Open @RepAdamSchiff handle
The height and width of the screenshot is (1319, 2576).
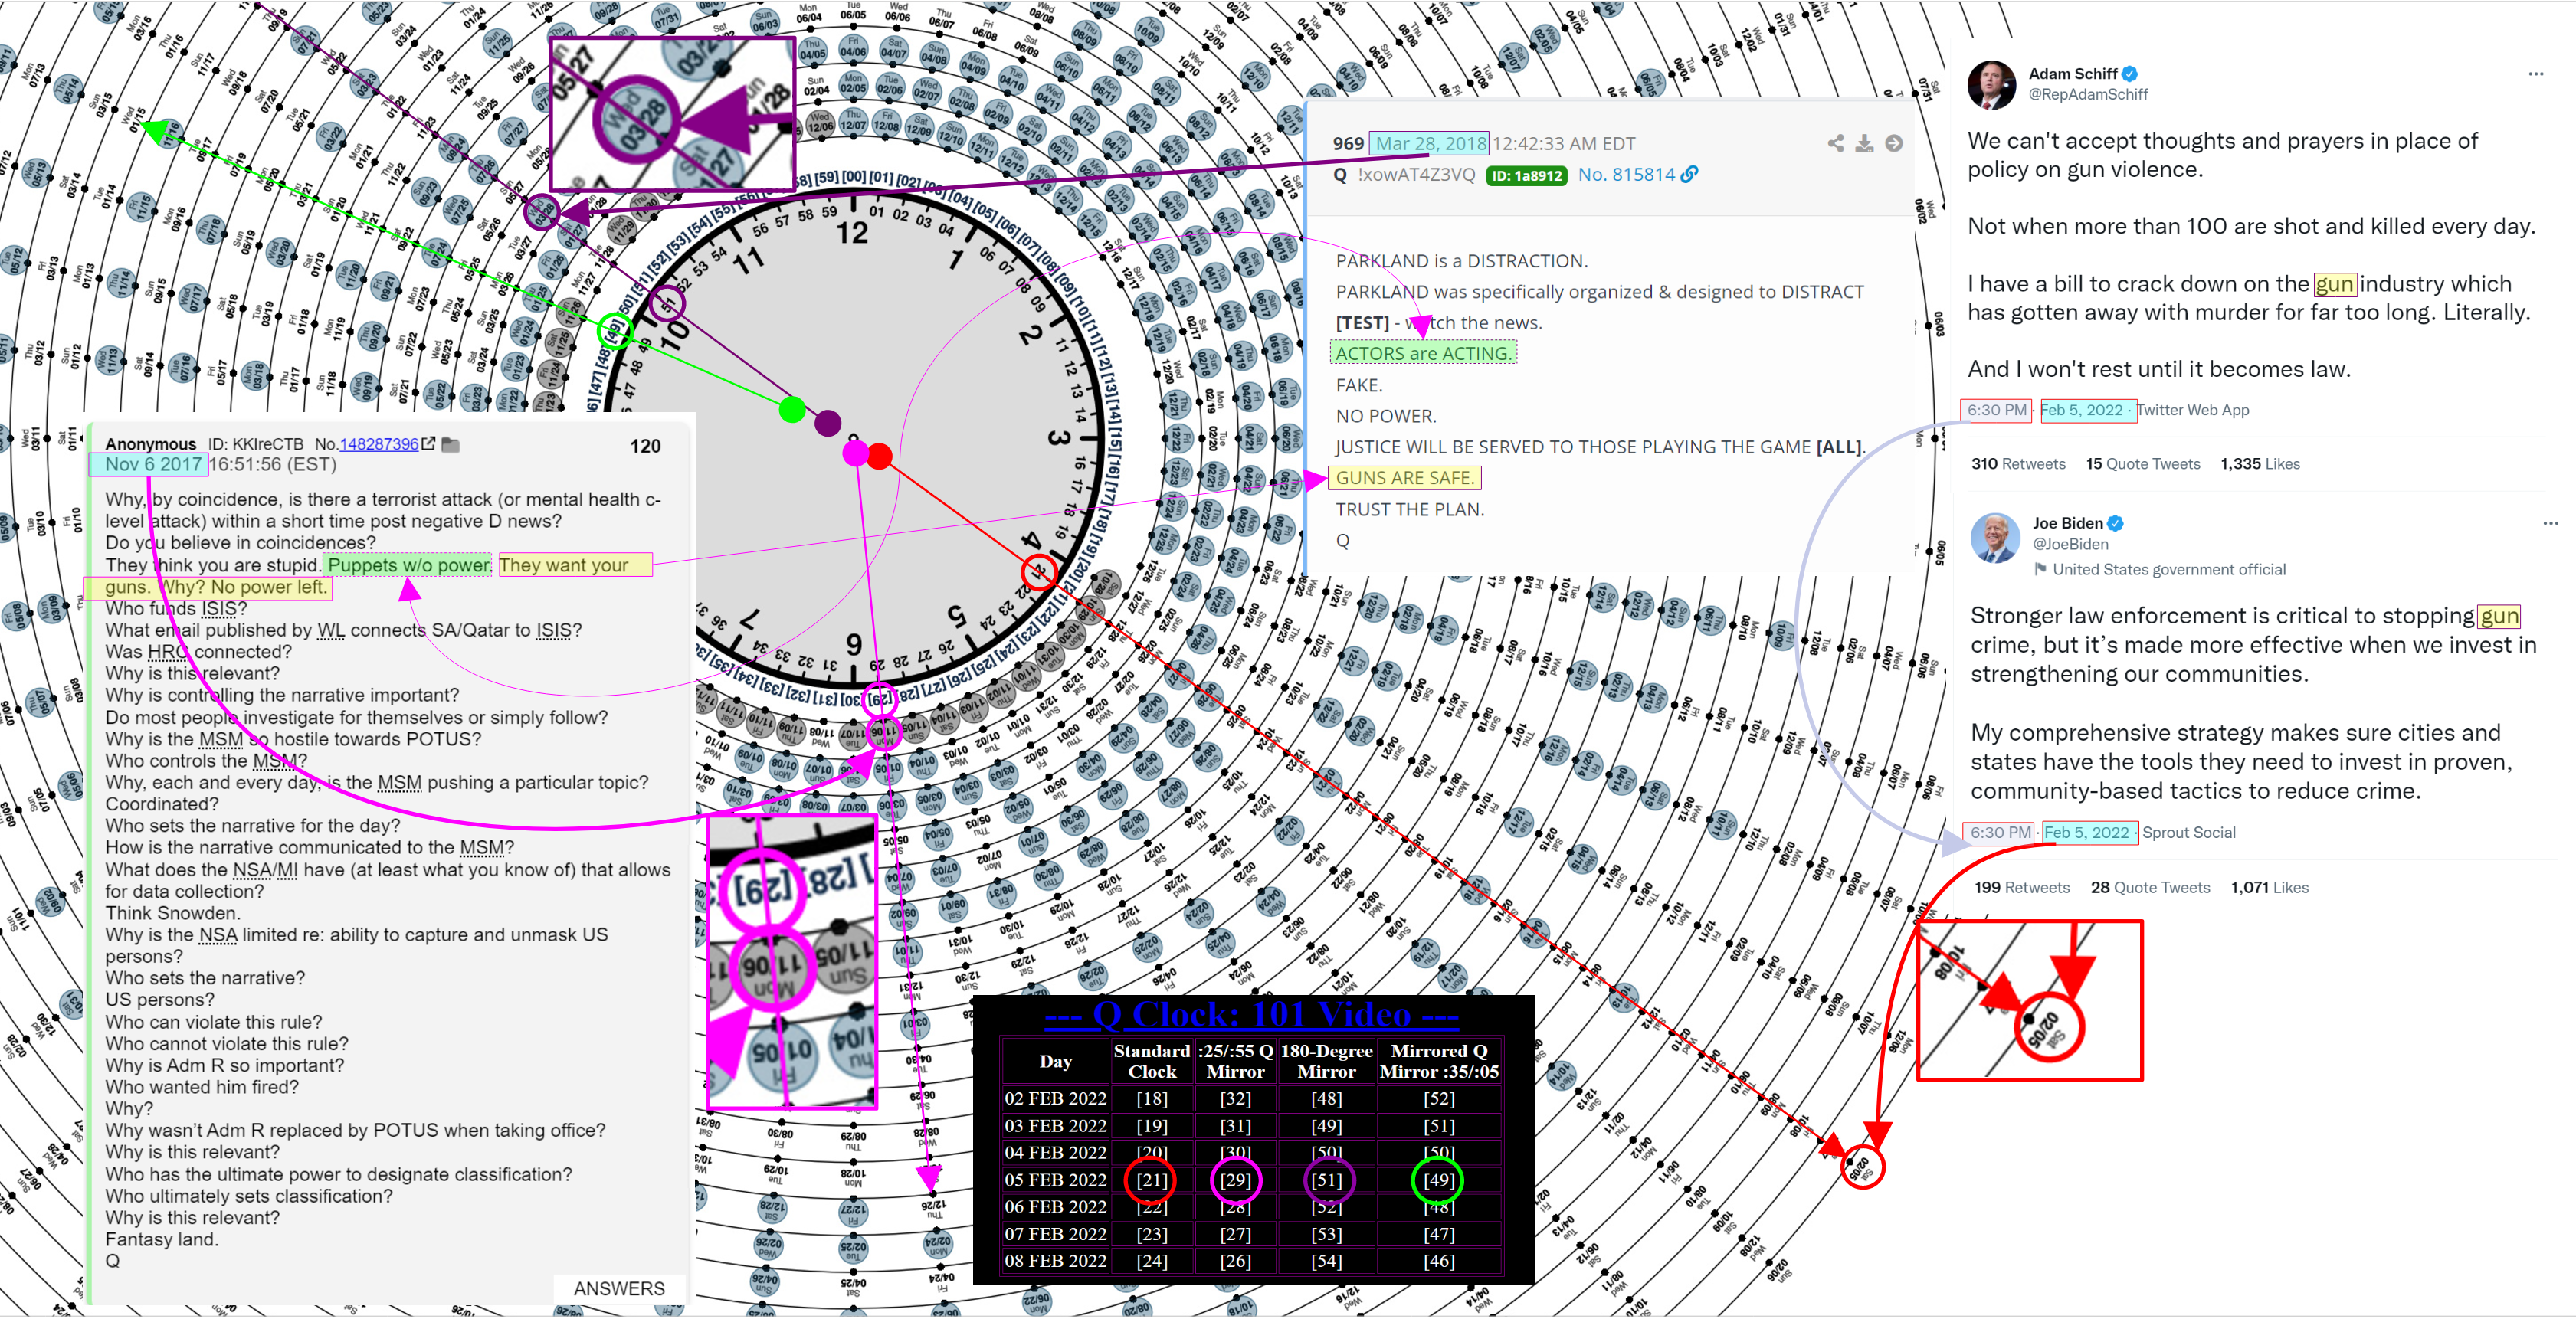point(2087,94)
